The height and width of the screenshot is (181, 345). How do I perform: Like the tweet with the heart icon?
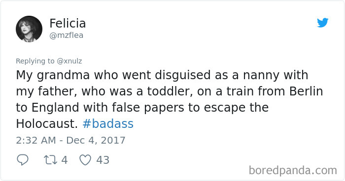coord(85,160)
